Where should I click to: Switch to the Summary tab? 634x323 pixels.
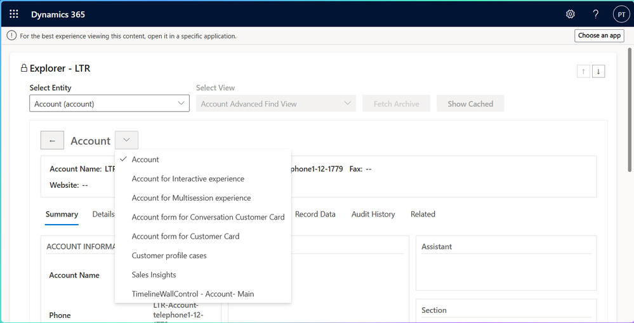pyautogui.click(x=62, y=214)
